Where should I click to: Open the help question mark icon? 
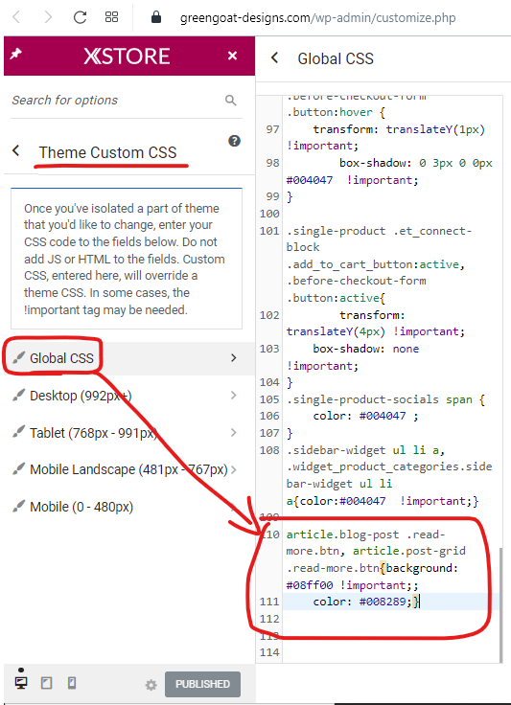234,141
